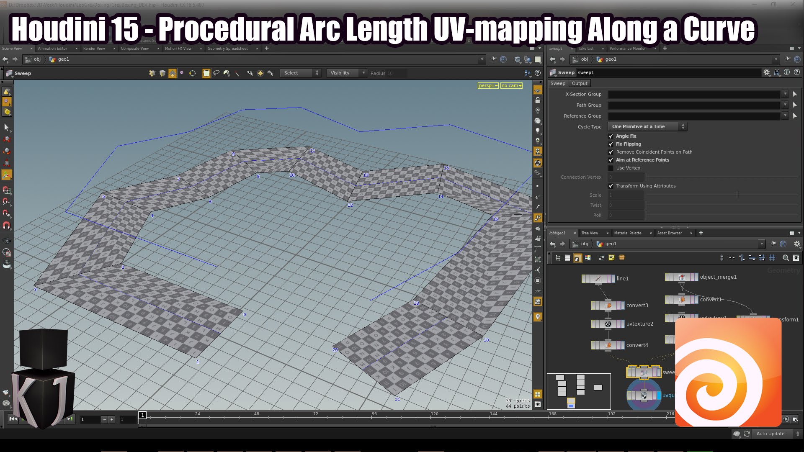Screen dimensions: 804x452
Task: Select the lasso picking tool in viewport toolbar
Action: (x=216, y=73)
